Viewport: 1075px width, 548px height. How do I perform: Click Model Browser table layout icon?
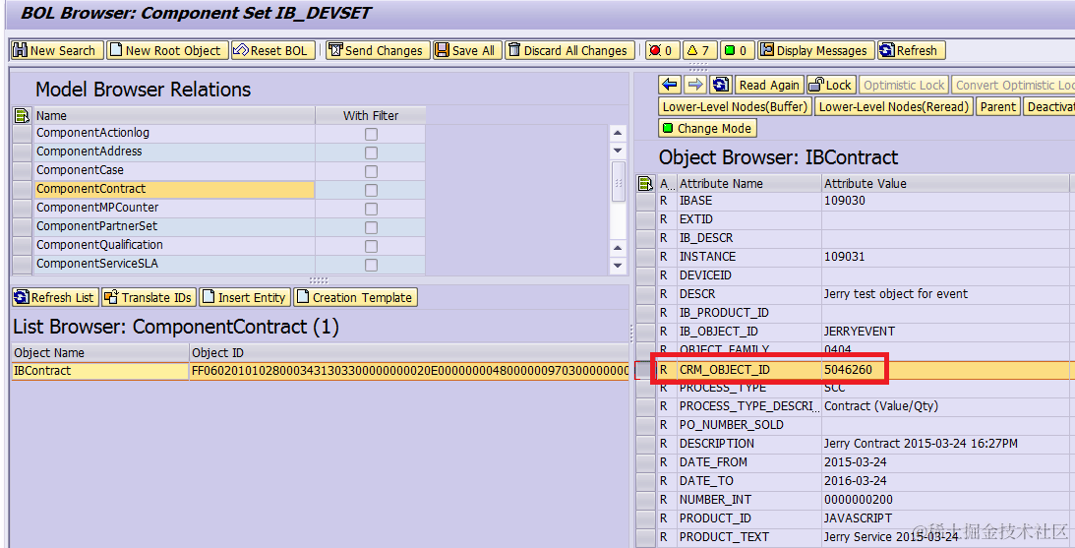[x=22, y=115]
